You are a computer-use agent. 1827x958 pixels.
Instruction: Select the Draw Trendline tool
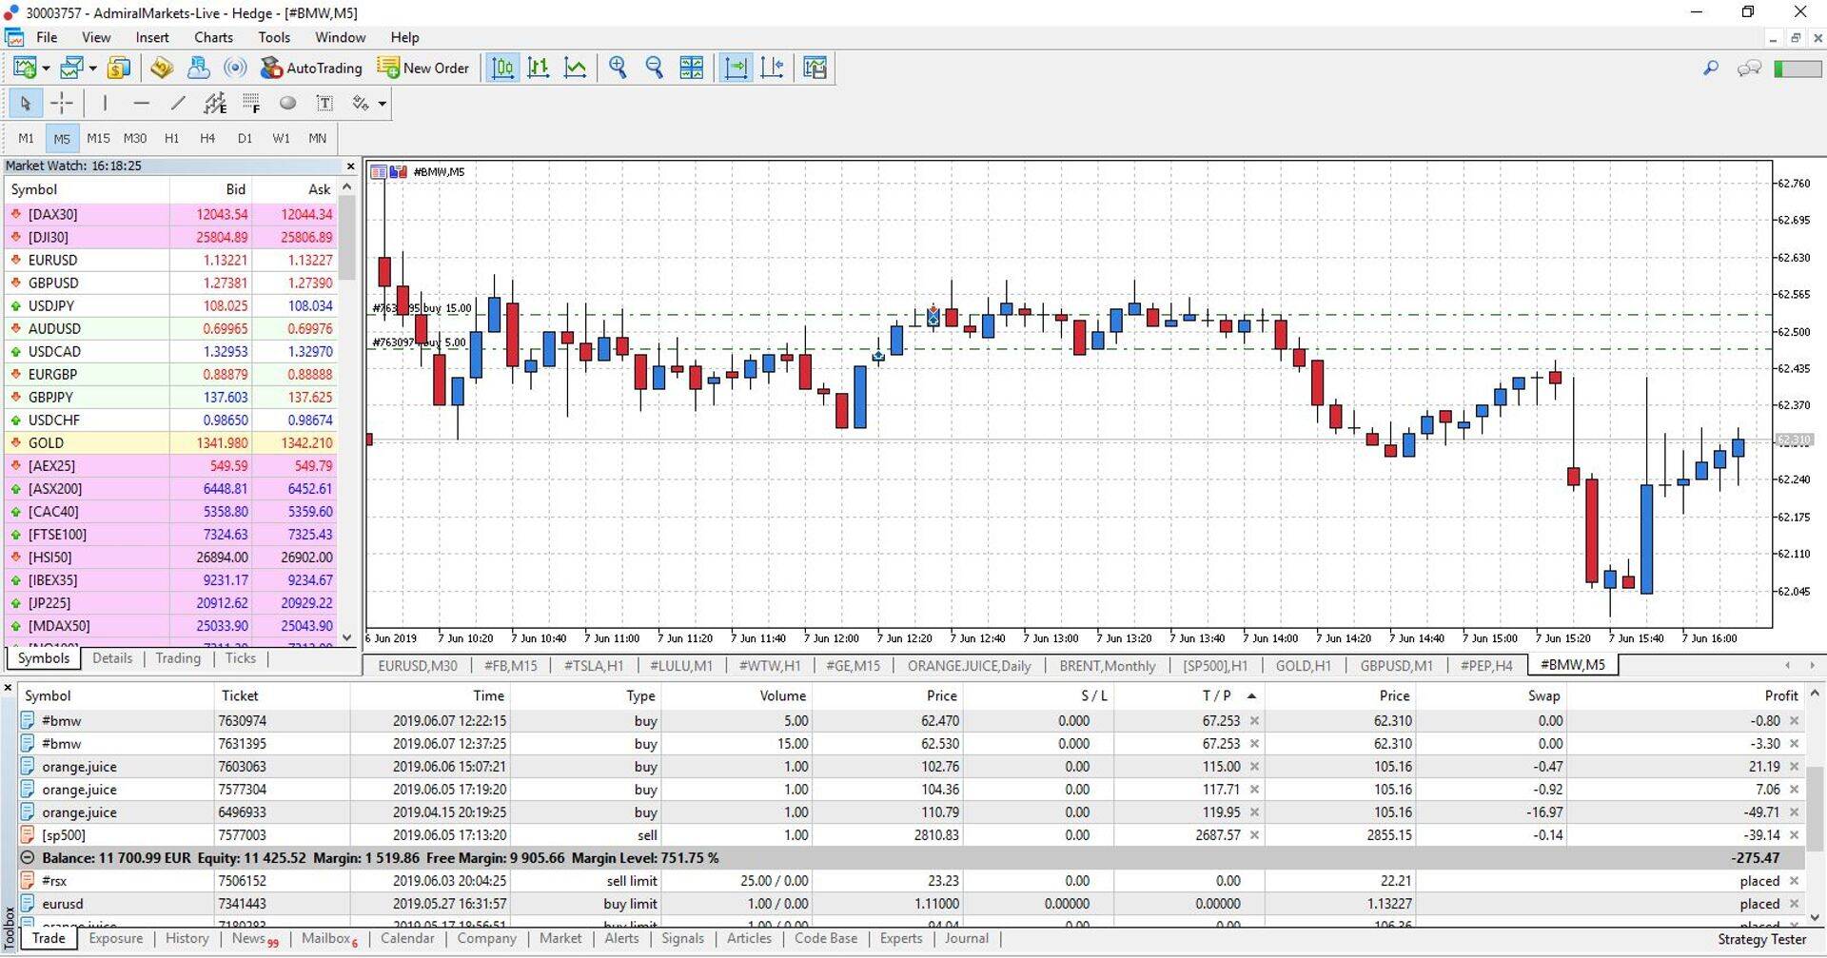178,103
